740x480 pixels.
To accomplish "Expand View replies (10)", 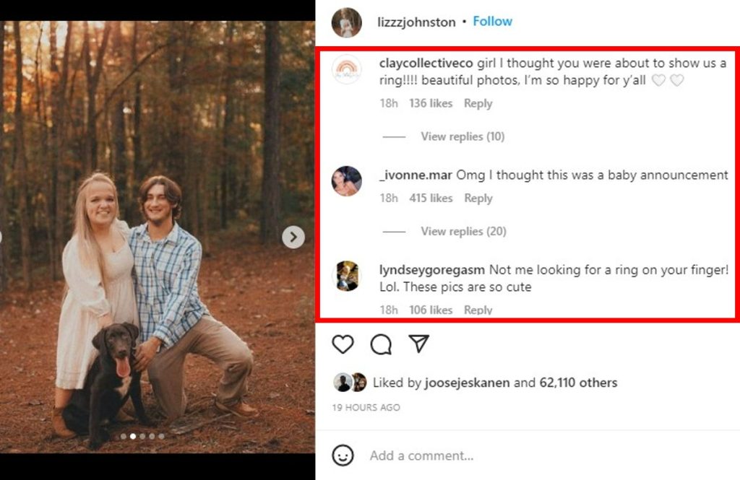I will pyautogui.click(x=462, y=136).
